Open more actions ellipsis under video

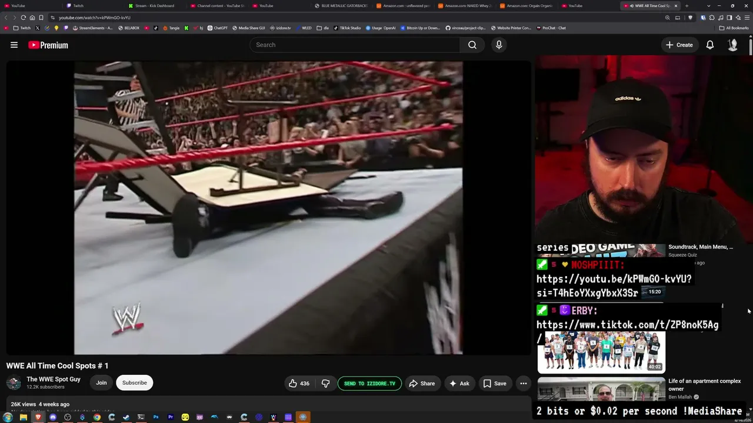523,384
